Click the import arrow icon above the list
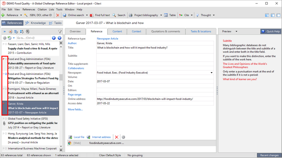 point(27,31)
